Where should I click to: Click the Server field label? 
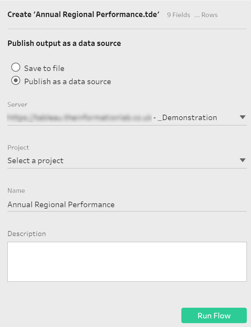coord(17,104)
